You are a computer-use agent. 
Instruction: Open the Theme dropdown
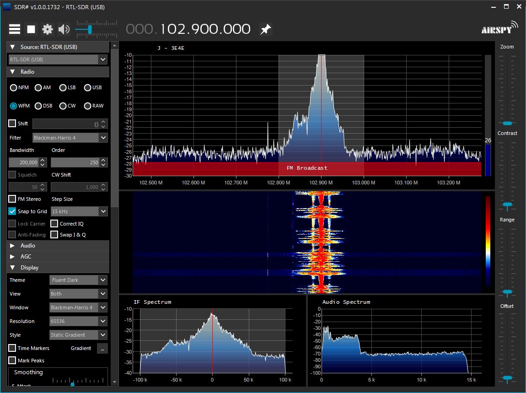click(x=103, y=280)
